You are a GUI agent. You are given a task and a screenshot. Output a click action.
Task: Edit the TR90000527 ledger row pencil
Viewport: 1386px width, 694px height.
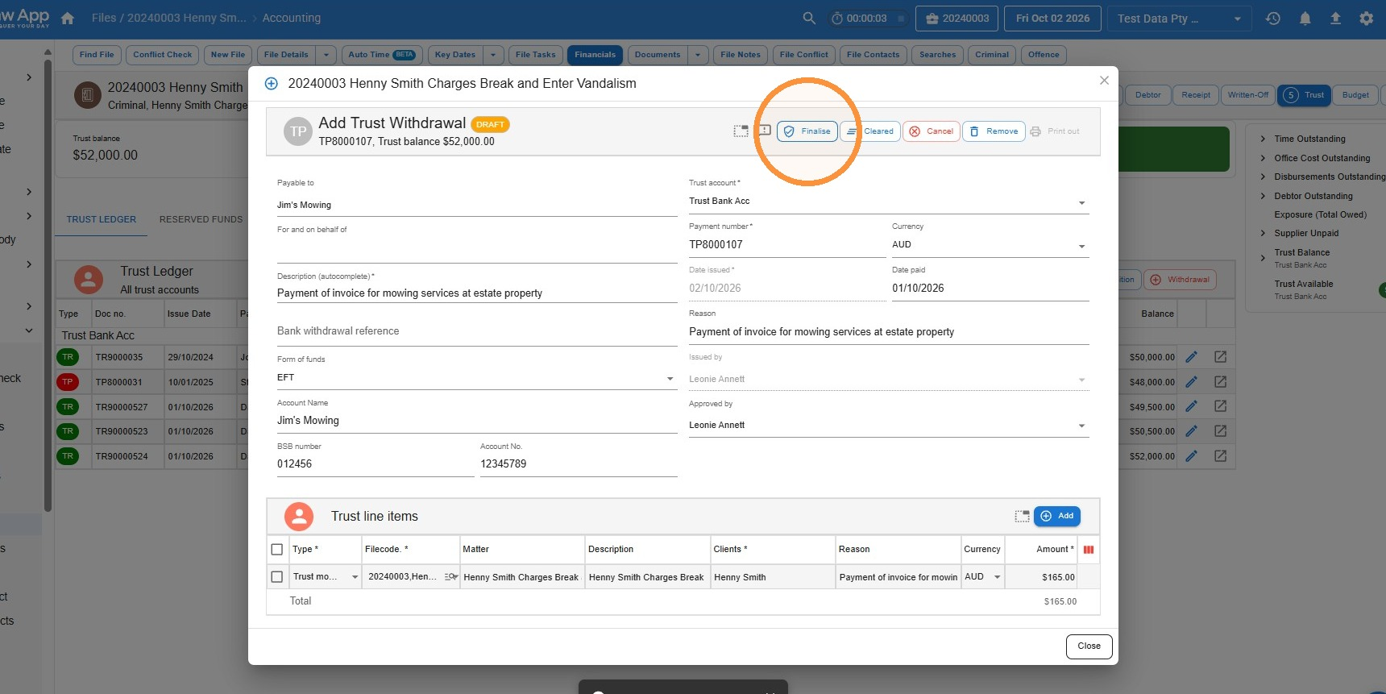point(1192,407)
